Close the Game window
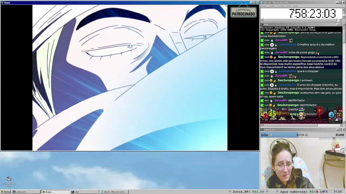The height and width of the screenshot is (194, 346). click(x=258, y=3)
